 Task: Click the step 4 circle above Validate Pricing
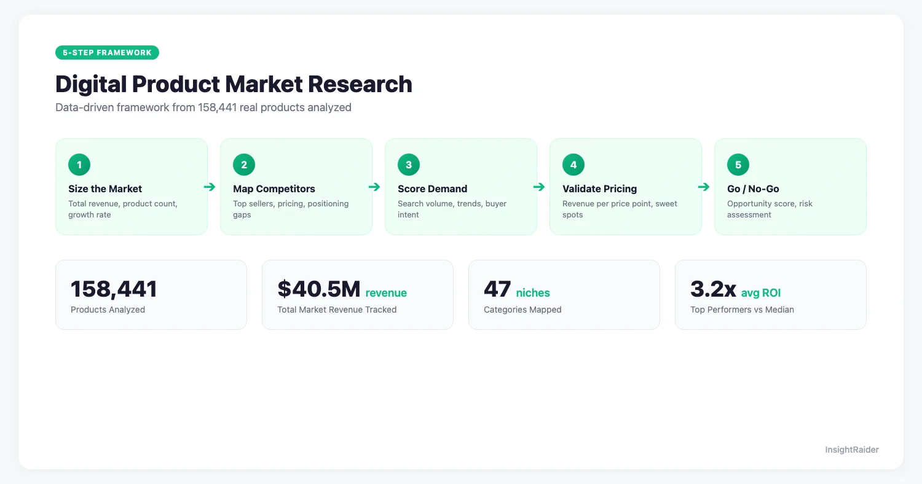pos(573,165)
